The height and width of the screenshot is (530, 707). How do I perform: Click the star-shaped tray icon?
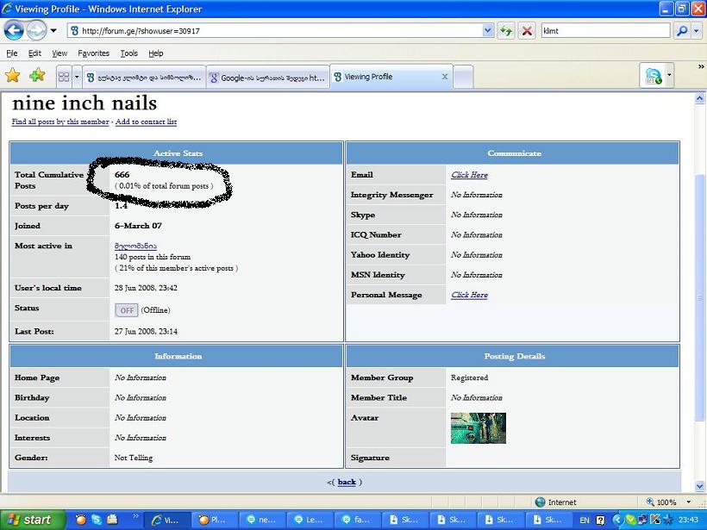coord(667,520)
